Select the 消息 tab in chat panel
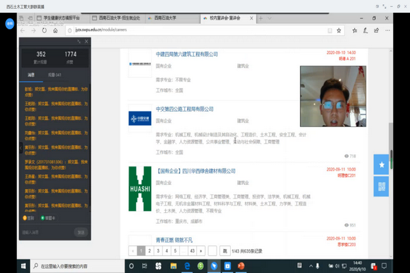 tap(31, 76)
